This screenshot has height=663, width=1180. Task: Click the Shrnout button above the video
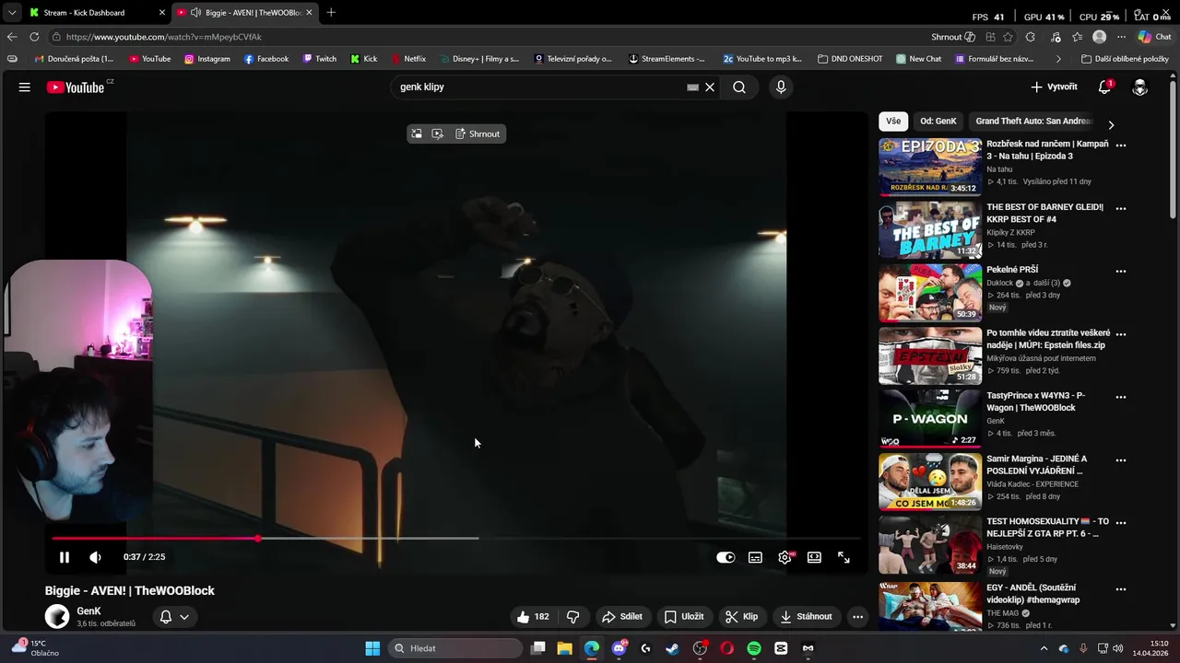tap(478, 134)
